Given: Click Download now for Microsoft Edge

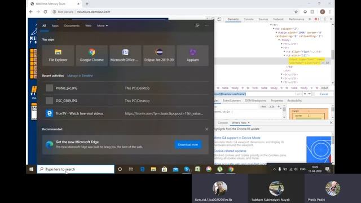Looking at the screenshot, I should (188, 144).
